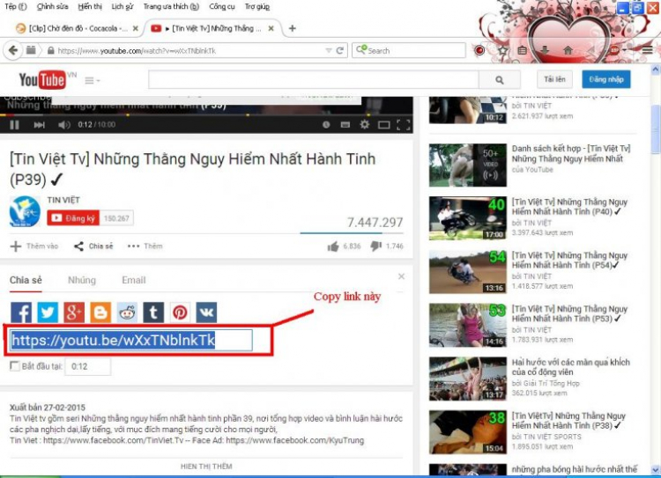Image resolution: width=661 pixels, height=478 pixels.
Task: Open the P54 suggested video thumbnail
Action: coord(468,272)
